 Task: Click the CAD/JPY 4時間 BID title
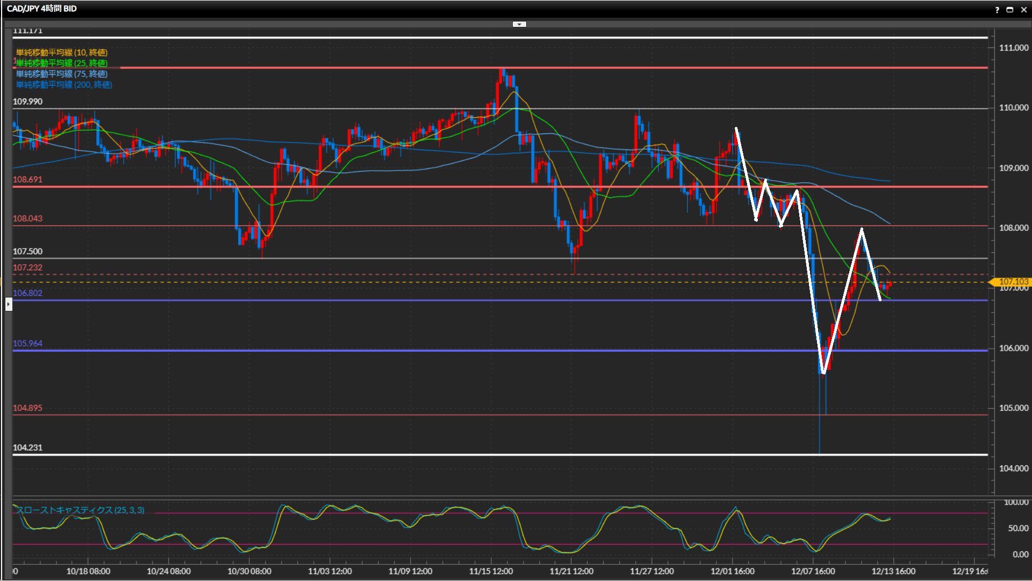(x=41, y=9)
